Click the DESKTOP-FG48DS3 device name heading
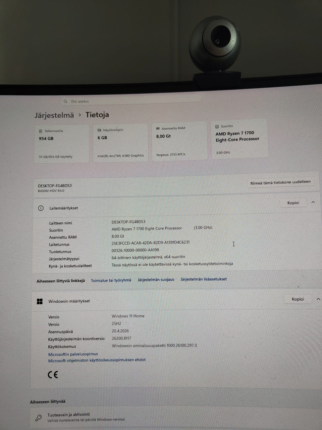This screenshot has width=322, height=430. tap(55, 186)
